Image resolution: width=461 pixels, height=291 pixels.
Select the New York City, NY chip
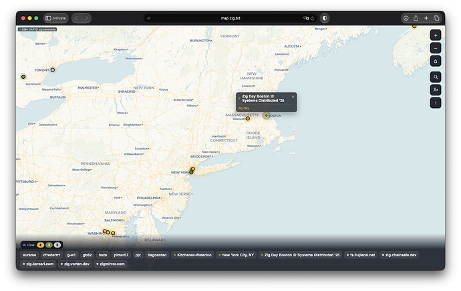(237, 255)
